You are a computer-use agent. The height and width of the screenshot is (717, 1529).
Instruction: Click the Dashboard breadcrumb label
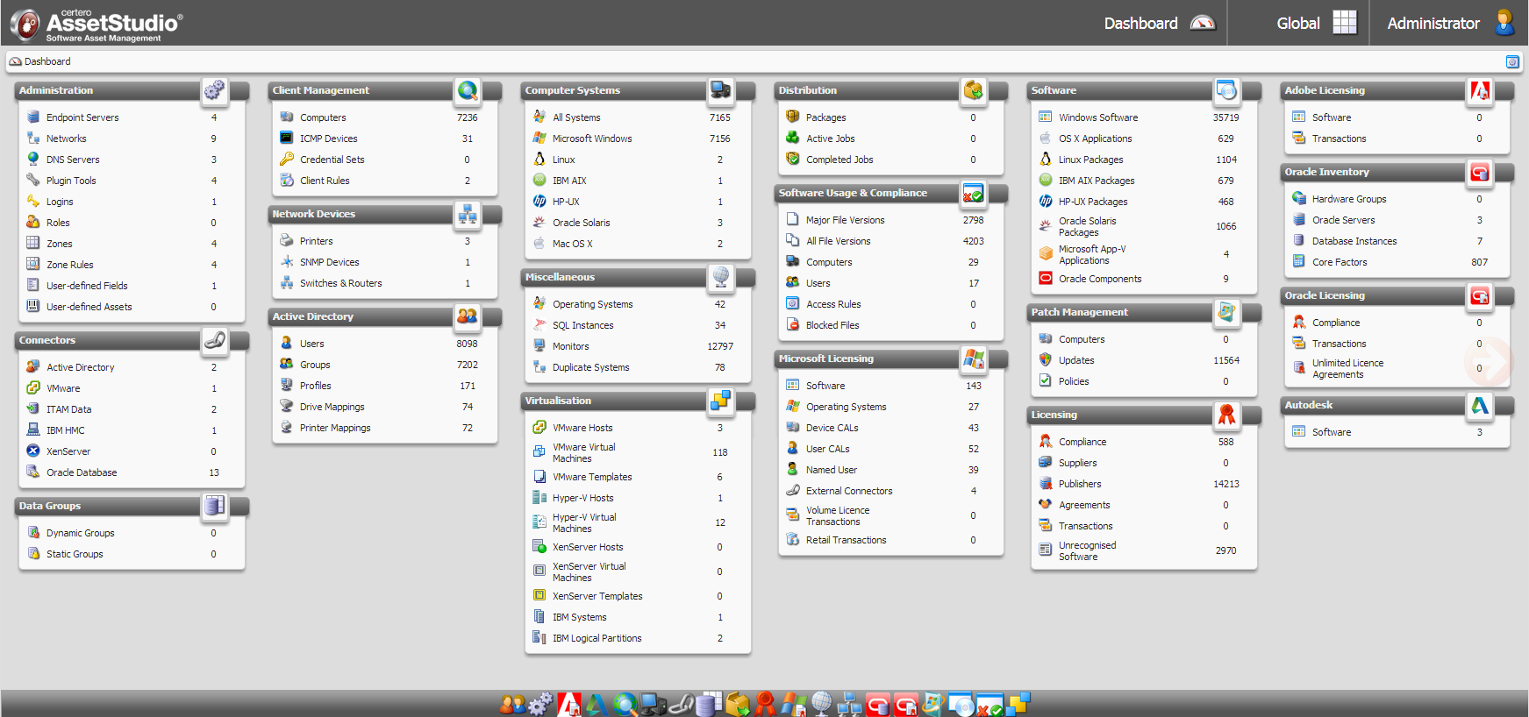[x=47, y=61]
